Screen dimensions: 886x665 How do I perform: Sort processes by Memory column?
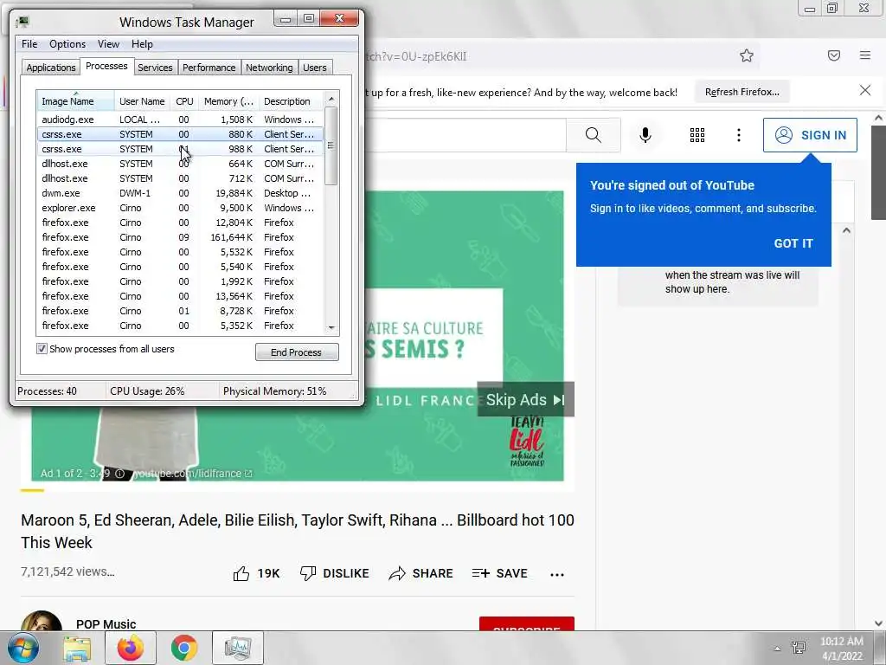[228, 100]
